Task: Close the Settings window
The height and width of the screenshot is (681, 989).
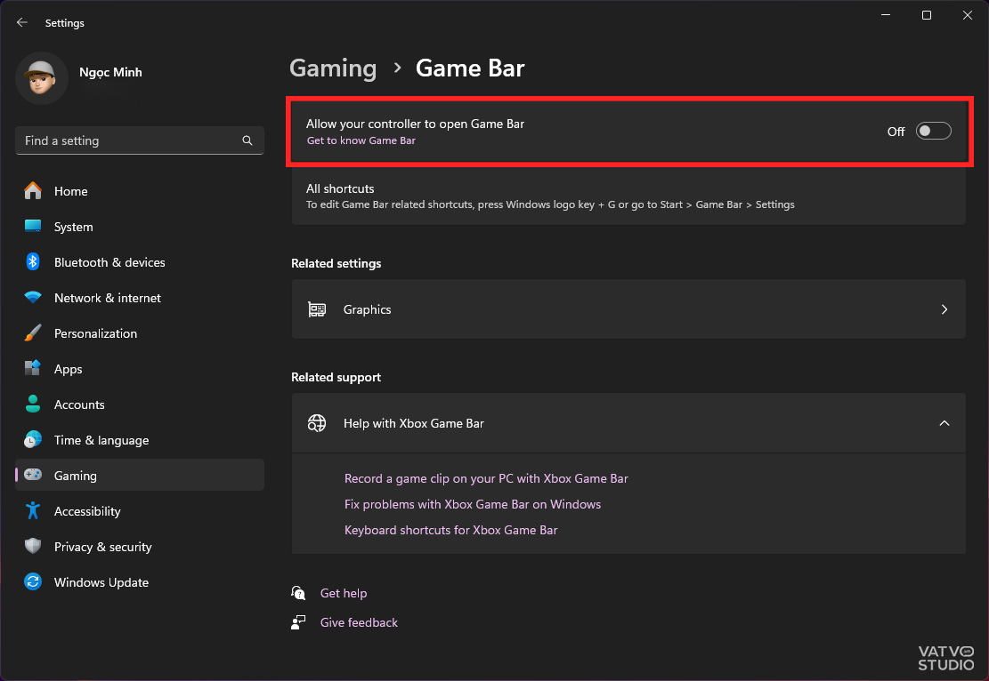Action: (968, 15)
